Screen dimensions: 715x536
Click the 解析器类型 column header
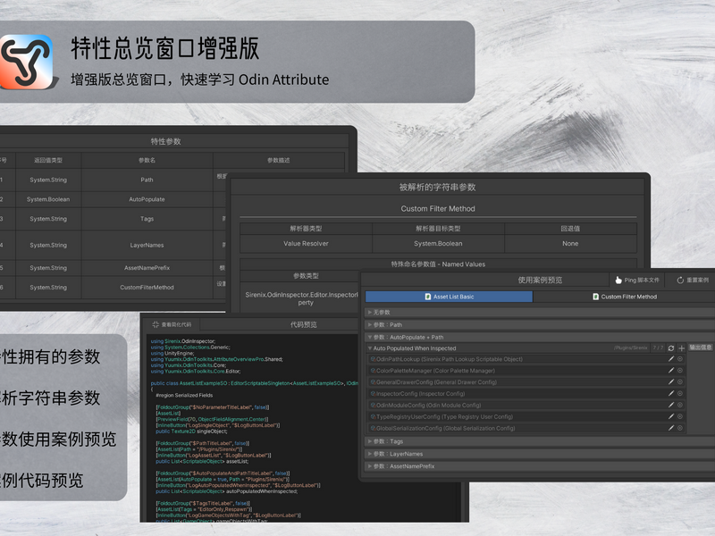click(x=306, y=229)
